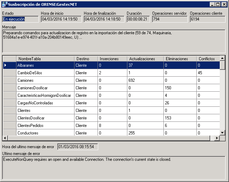This screenshot has width=229, height=182.
Task: Select the CambioDeSilos cell
Action: pos(45,73)
